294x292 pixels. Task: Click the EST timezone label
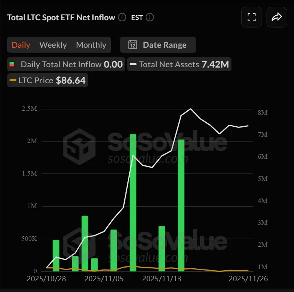(x=137, y=17)
